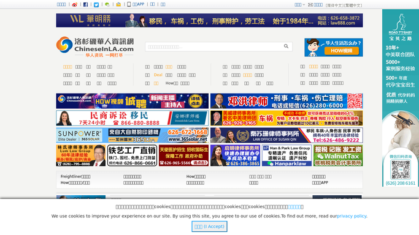Expand the top-right dropdown with chevron arrow
Viewport: 419px width, 235px height.
click(299, 5)
